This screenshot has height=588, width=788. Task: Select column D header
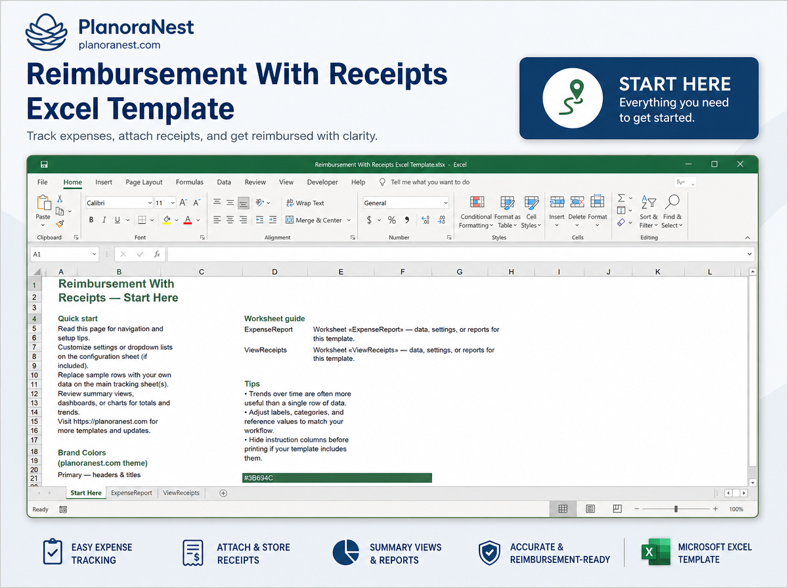pos(274,272)
